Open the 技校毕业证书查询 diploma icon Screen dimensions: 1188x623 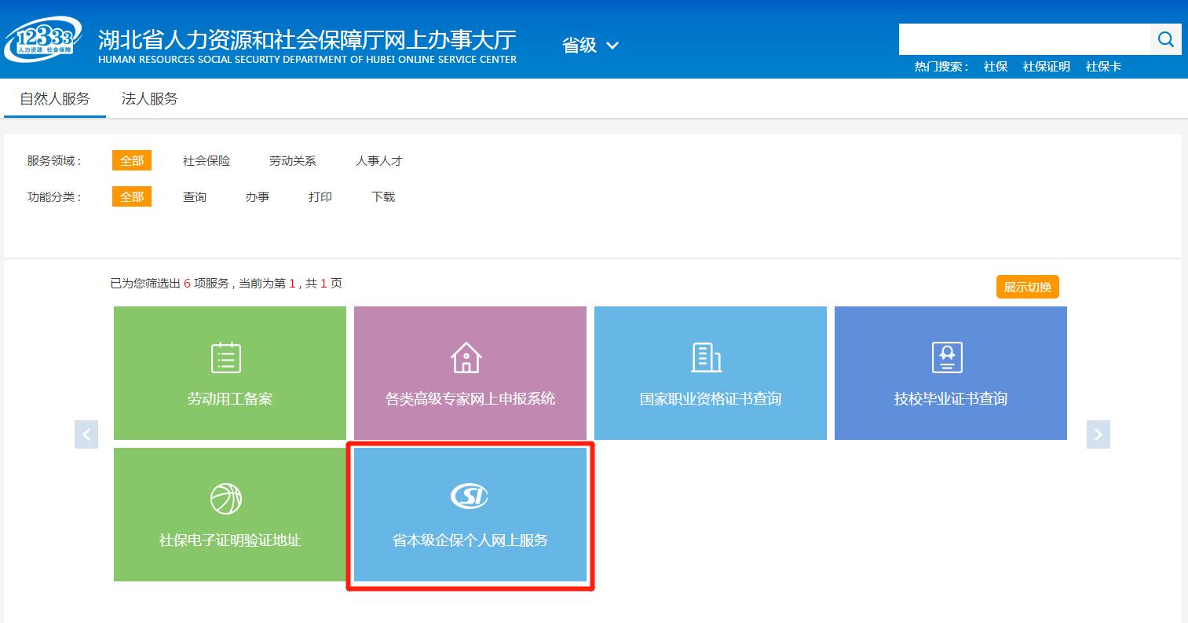948,357
